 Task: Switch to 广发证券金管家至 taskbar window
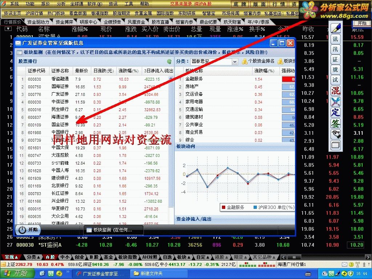(x=101, y=274)
